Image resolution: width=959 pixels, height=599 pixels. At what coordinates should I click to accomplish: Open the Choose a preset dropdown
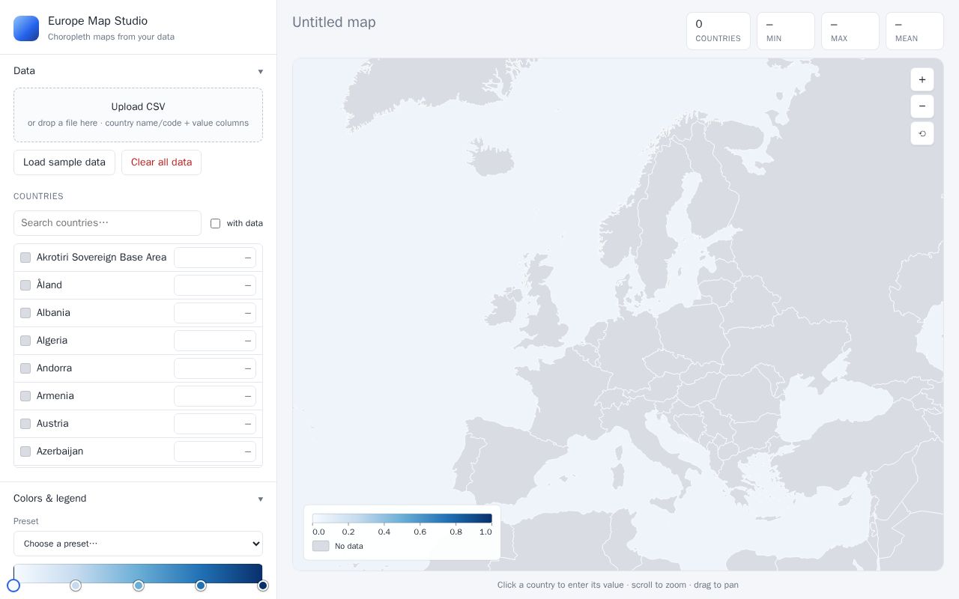(138, 544)
